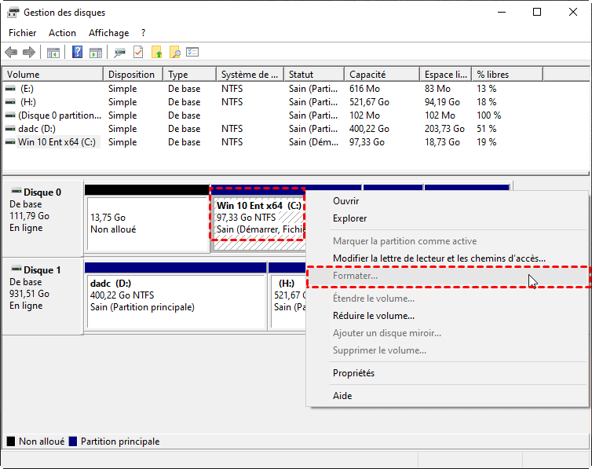Click Modifier la lettre de lecteur option

pos(439,258)
